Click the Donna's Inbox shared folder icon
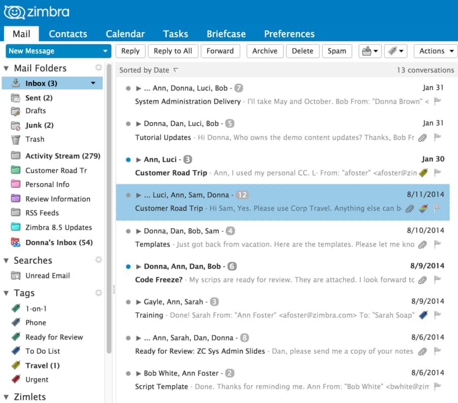 (15, 242)
